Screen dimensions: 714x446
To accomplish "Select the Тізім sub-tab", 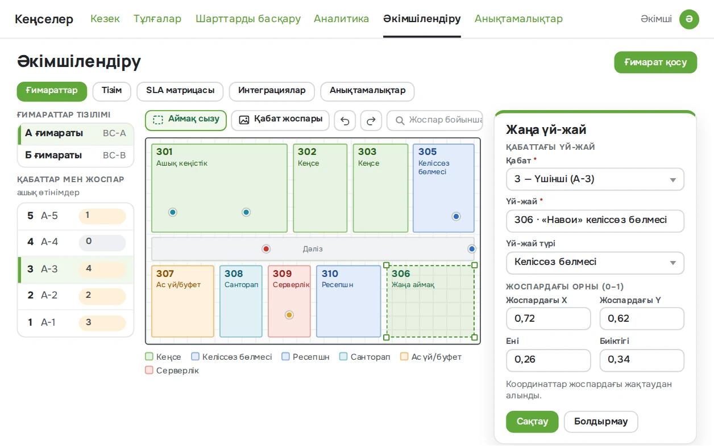I will coord(112,91).
